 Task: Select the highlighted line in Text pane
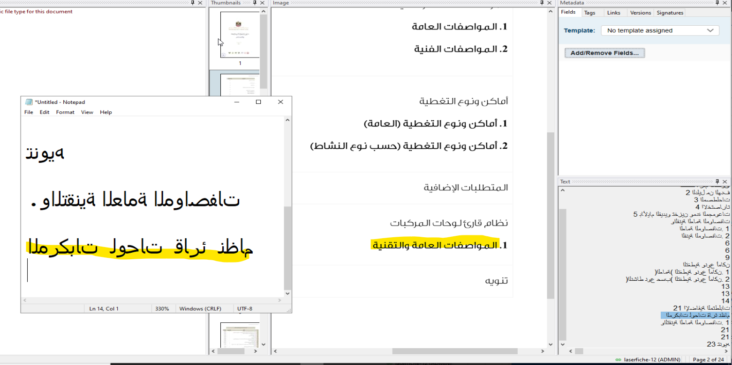point(695,315)
